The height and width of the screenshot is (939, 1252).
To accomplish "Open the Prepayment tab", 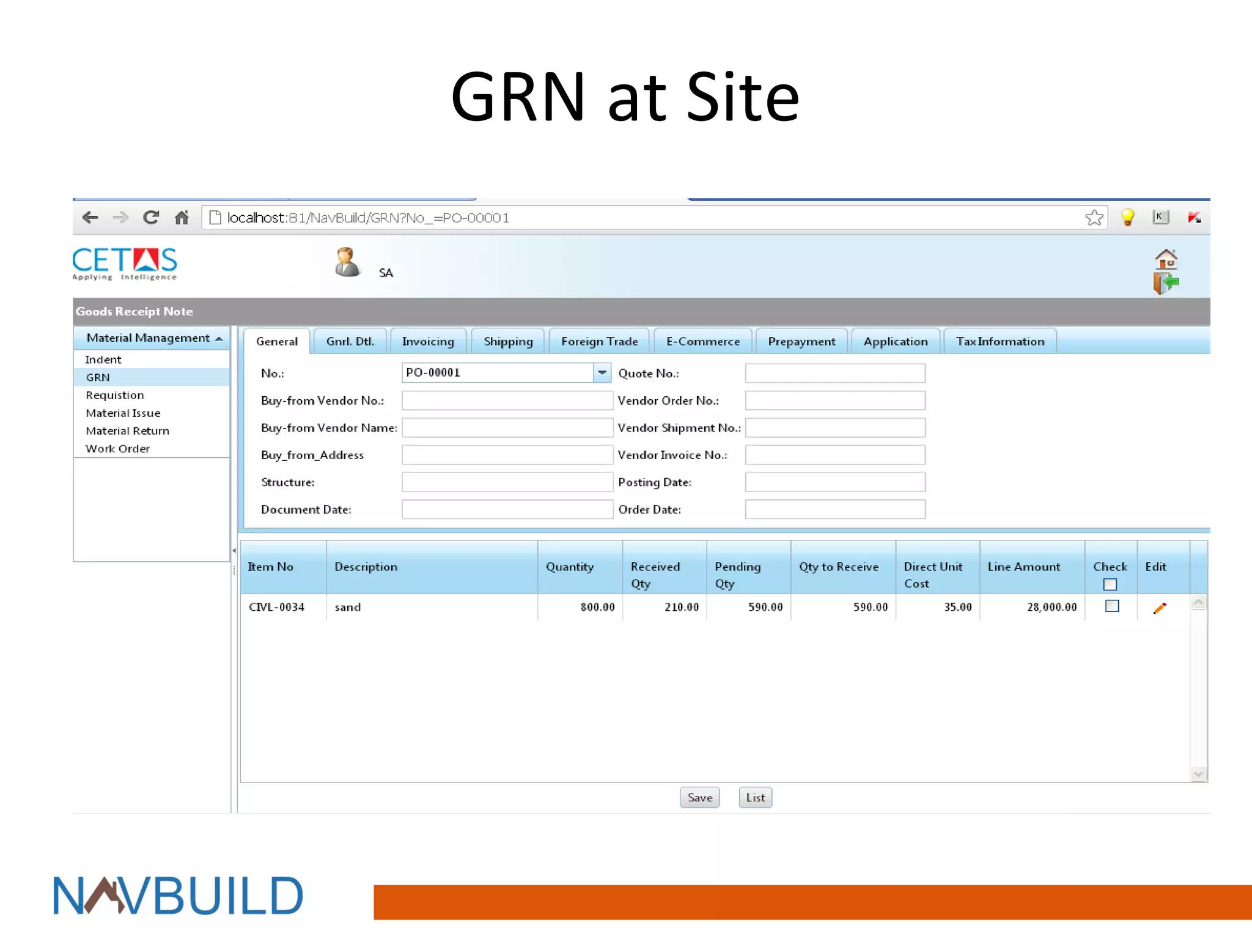I will point(801,341).
